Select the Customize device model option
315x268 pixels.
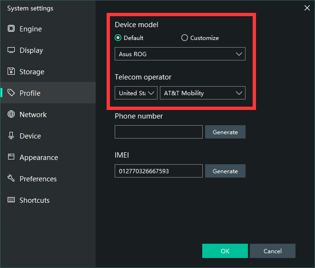tap(185, 38)
